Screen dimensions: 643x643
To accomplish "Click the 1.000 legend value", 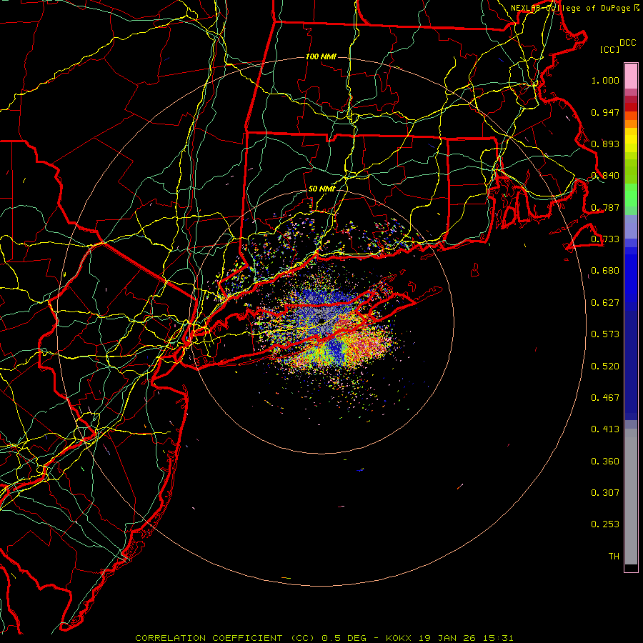I will pos(605,80).
